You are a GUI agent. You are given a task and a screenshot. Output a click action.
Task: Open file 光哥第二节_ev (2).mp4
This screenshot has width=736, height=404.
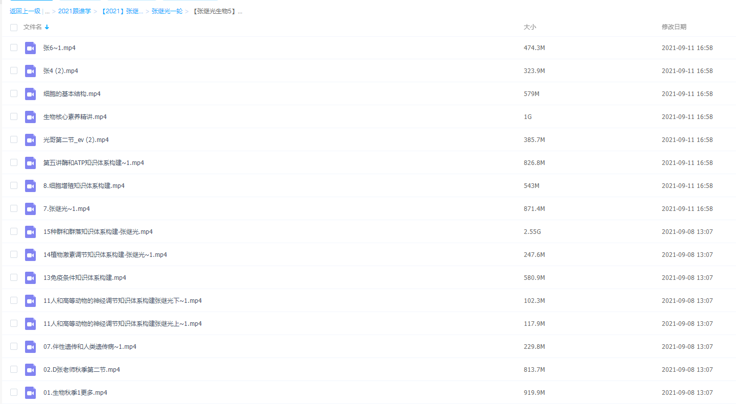76,140
